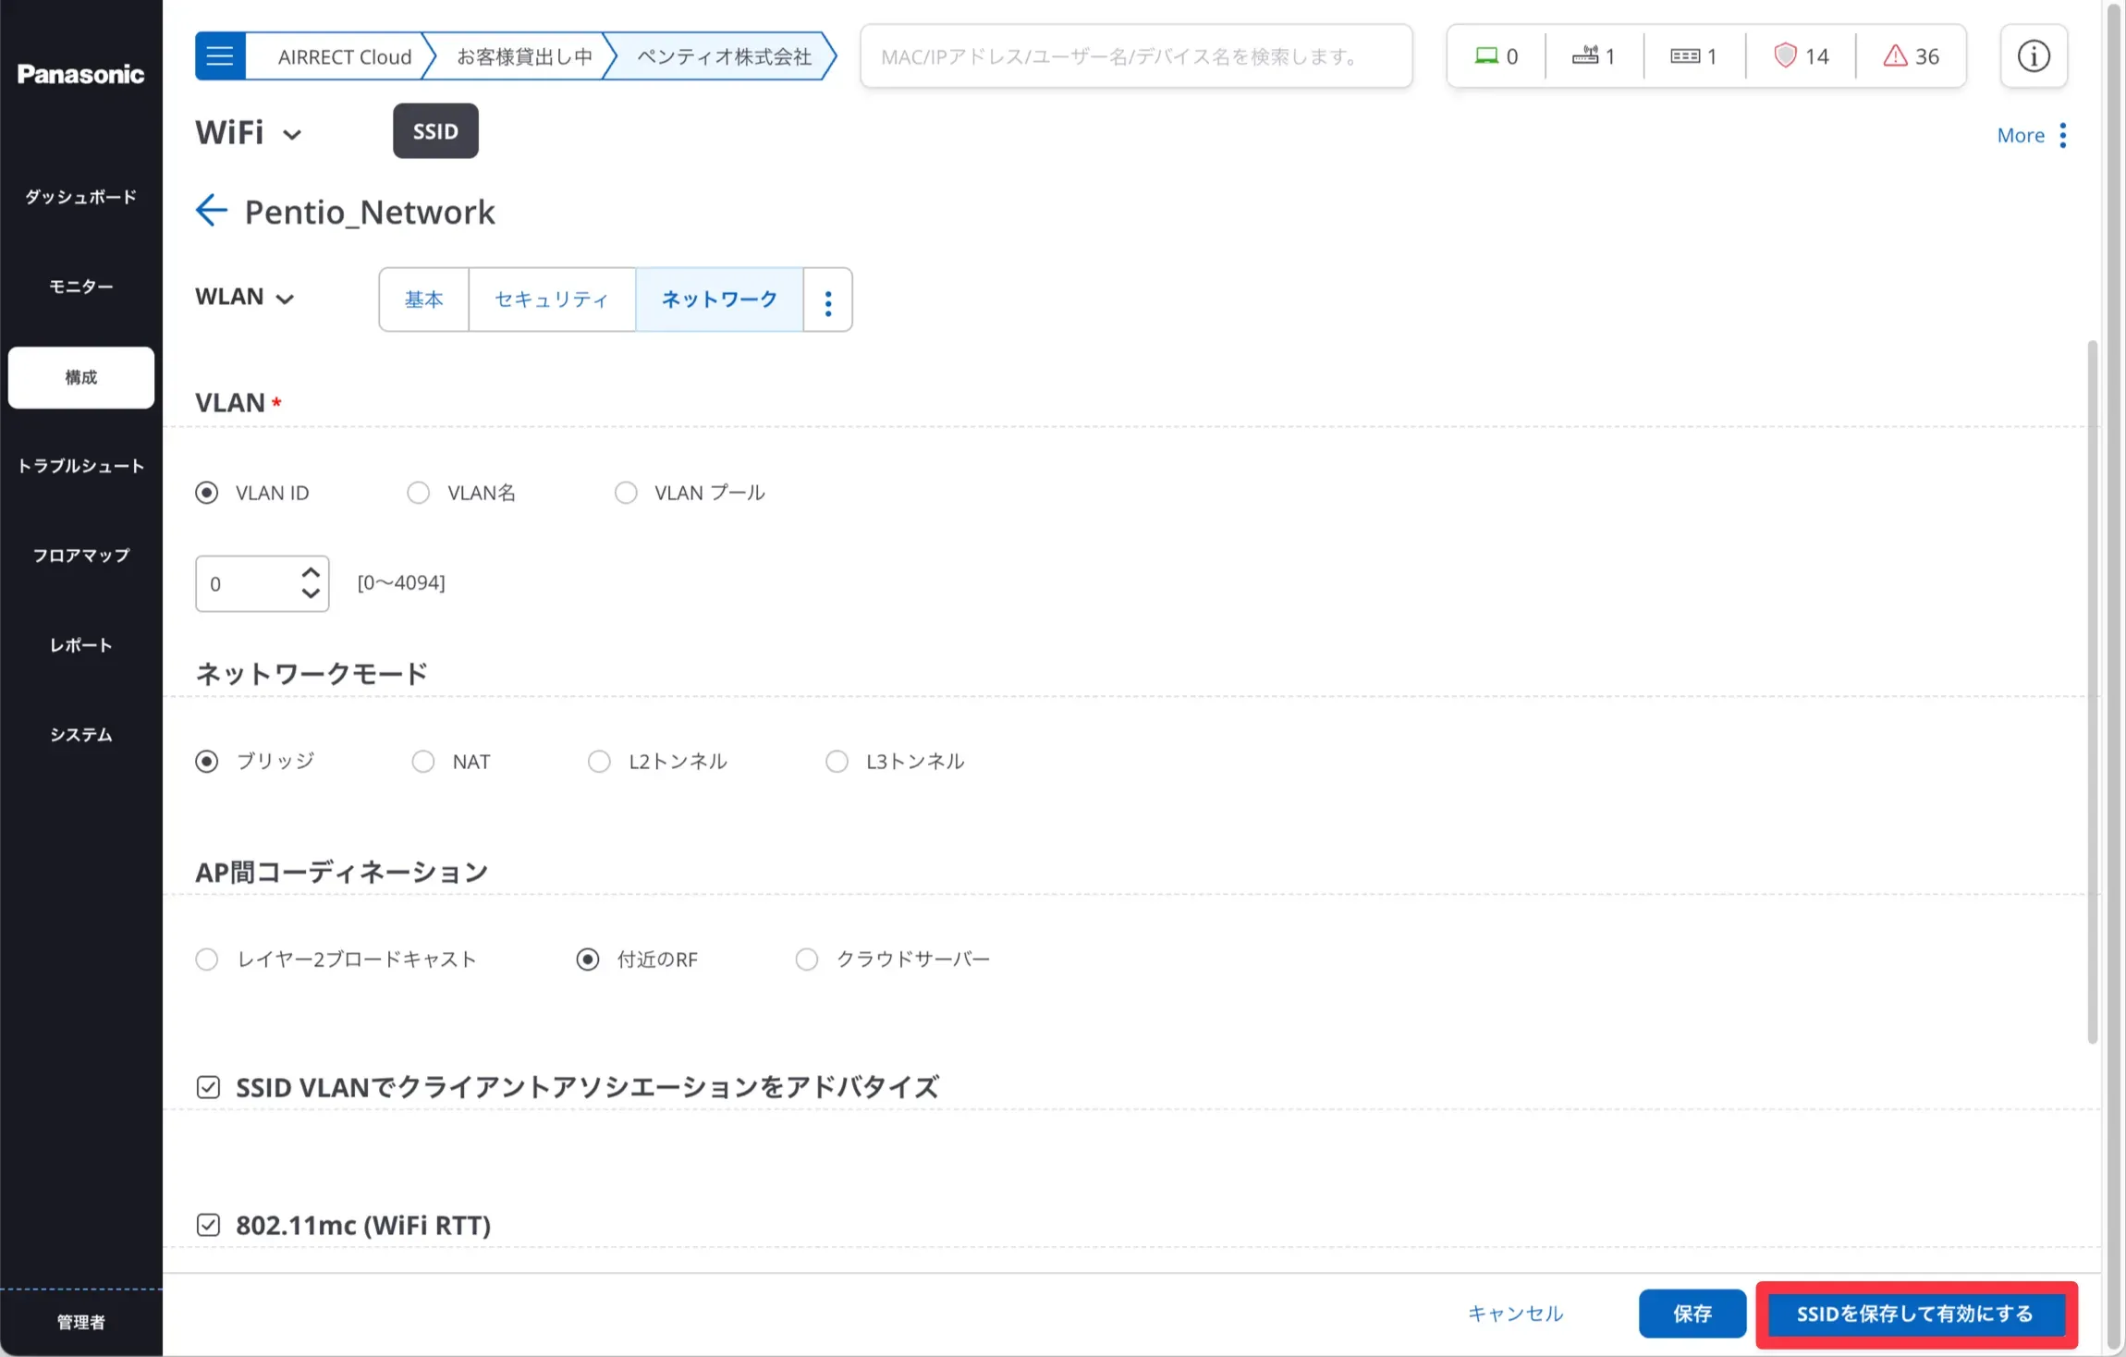Increment the VLAN ID stepper up arrow
The height and width of the screenshot is (1357, 2126).
(311, 573)
